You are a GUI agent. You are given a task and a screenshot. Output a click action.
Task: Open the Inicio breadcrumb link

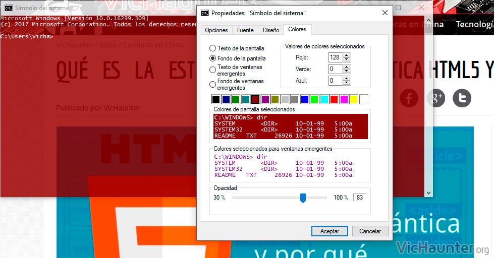(x=108, y=45)
